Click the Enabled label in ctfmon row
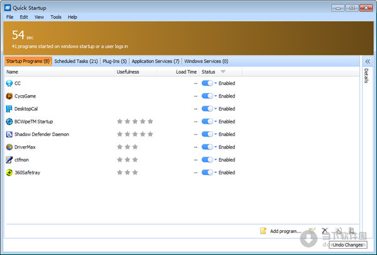The image size is (377, 255). pyautogui.click(x=227, y=160)
